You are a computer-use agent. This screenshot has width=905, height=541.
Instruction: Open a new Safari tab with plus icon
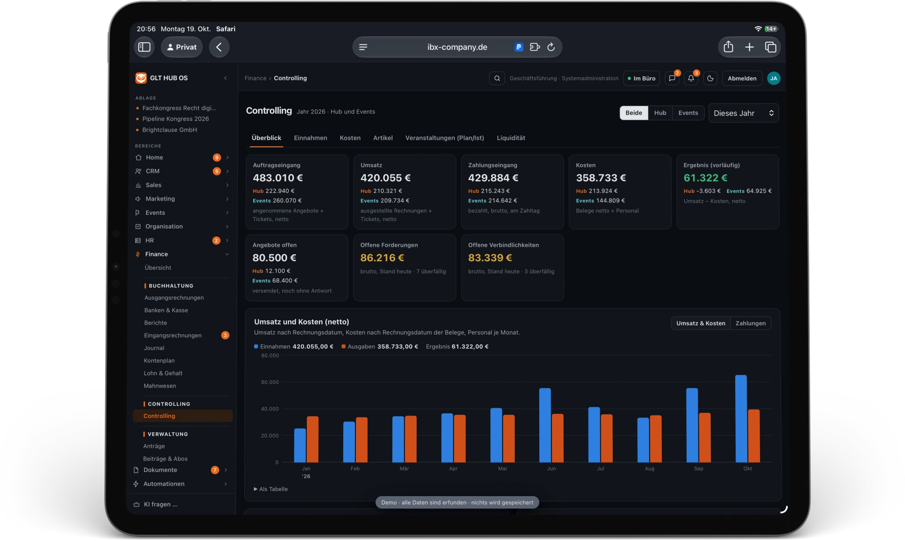click(x=749, y=47)
